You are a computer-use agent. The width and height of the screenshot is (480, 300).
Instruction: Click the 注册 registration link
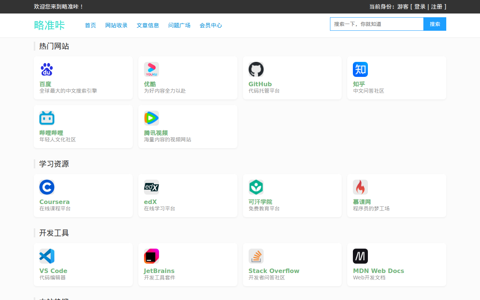coord(436,7)
